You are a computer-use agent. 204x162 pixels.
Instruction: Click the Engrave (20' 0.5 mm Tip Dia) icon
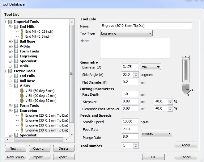[22, 115]
